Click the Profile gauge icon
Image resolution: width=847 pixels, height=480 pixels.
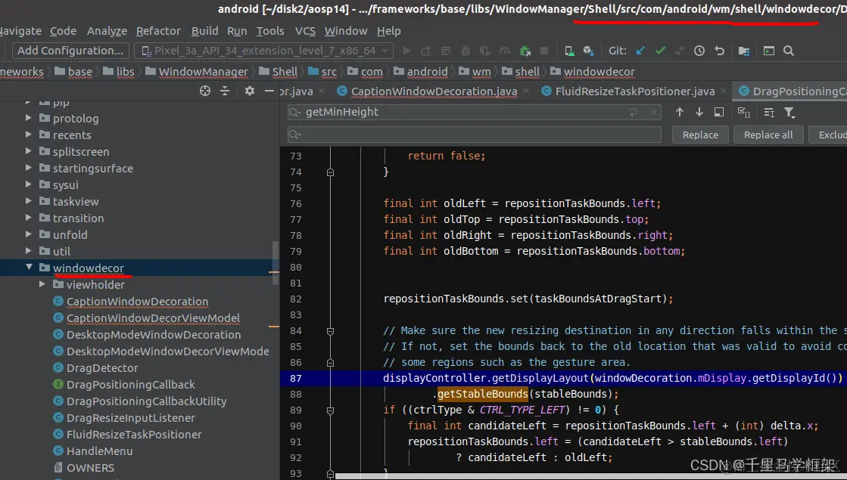(505, 51)
